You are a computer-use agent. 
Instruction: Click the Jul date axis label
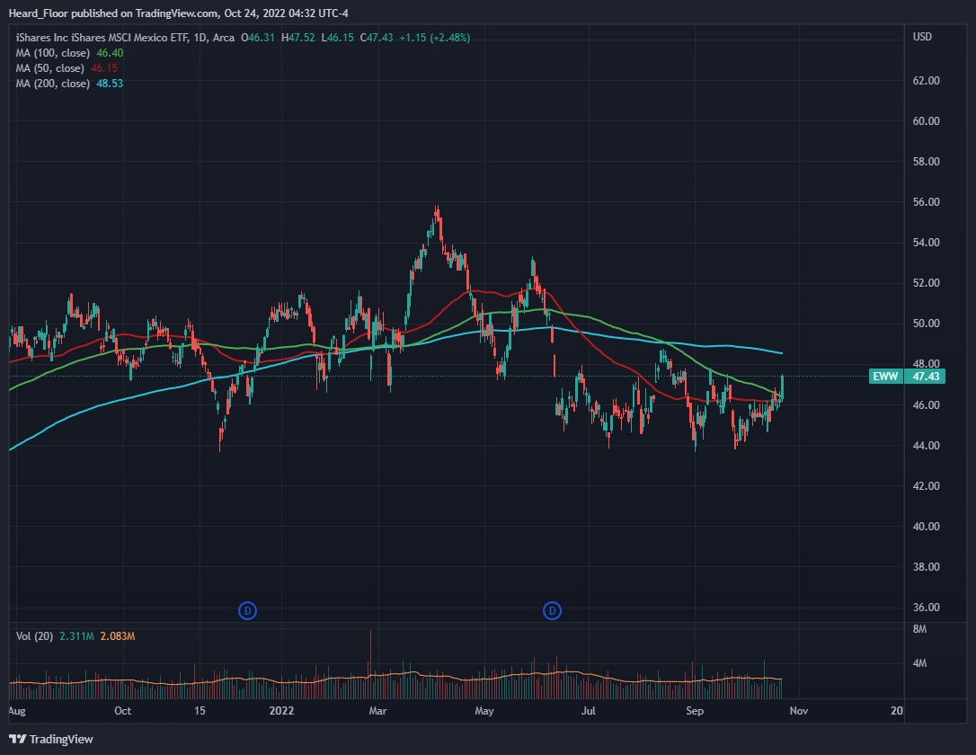click(589, 710)
